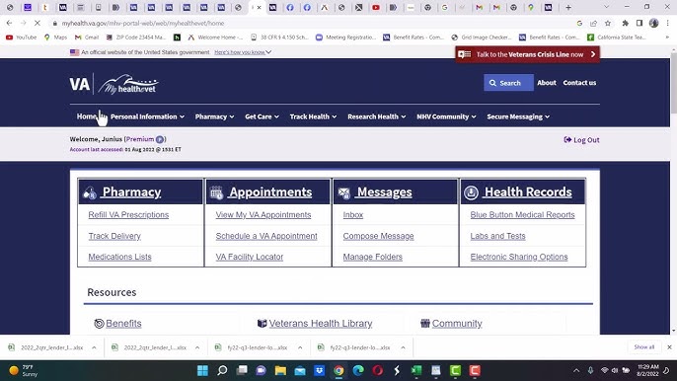Click the Community icon under Resources
This screenshot has width=677, height=381.
(x=424, y=323)
